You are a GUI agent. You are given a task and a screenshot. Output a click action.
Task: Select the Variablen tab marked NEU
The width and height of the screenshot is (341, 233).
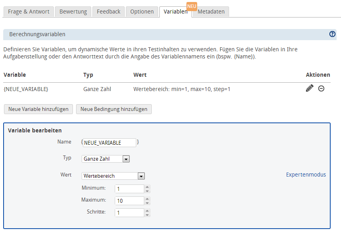(x=175, y=12)
